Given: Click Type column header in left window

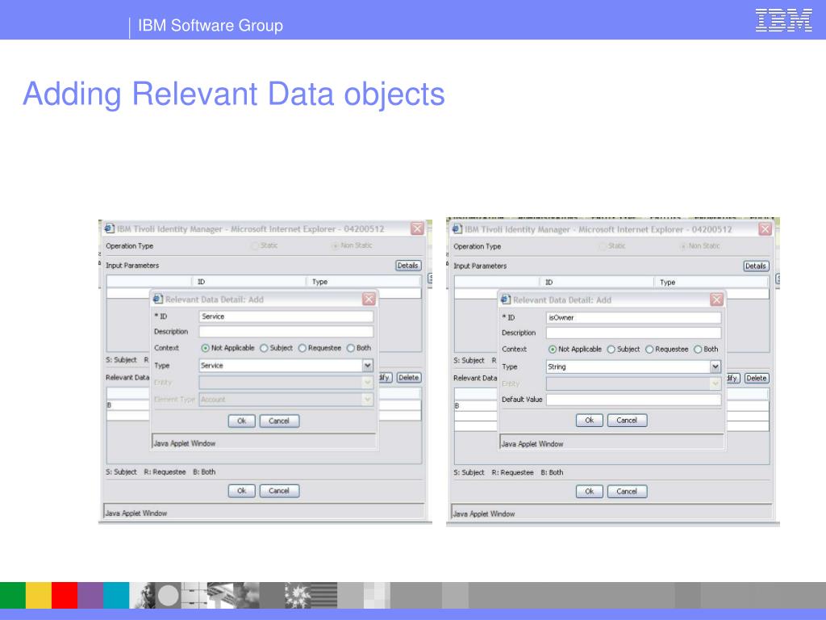Looking at the screenshot, I should click(364, 282).
